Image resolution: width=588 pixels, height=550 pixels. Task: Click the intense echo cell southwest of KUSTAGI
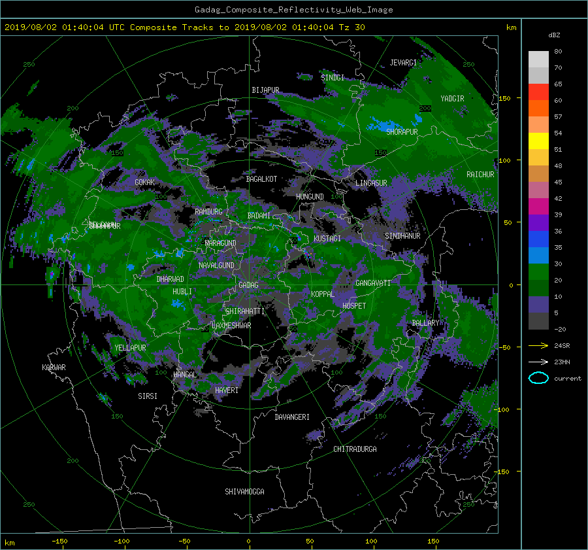tap(308, 254)
